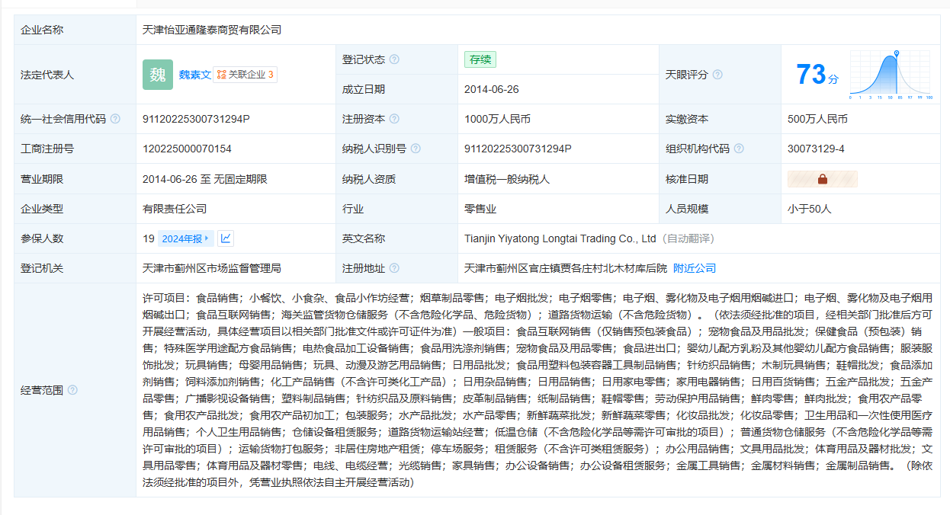
Task: Expand the 2024年报 selector
Action: 185,238
